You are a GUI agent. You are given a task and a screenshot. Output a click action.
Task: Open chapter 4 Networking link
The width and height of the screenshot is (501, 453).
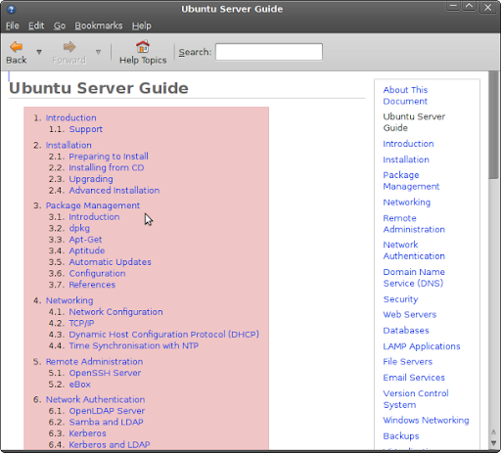pos(69,300)
